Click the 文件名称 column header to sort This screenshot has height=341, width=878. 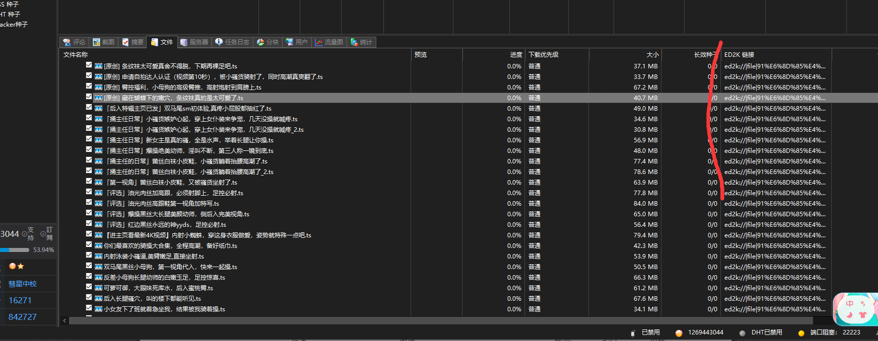pyautogui.click(x=76, y=54)
